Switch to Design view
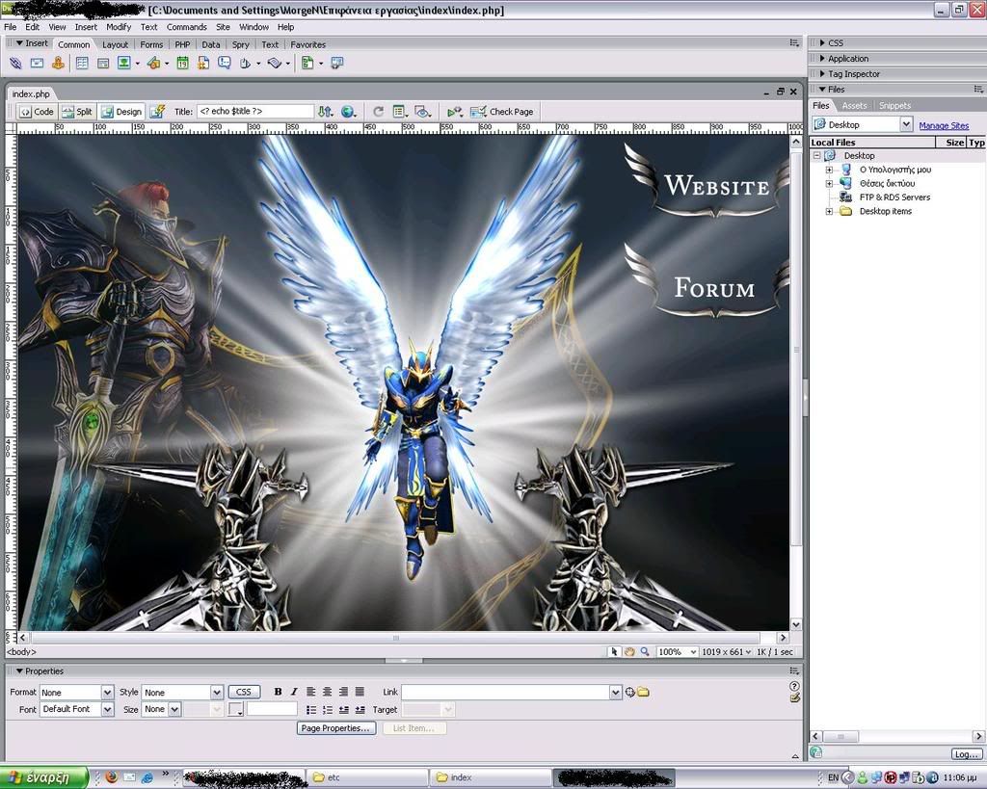The image size is (987, 789). click(x=121, y=112)
